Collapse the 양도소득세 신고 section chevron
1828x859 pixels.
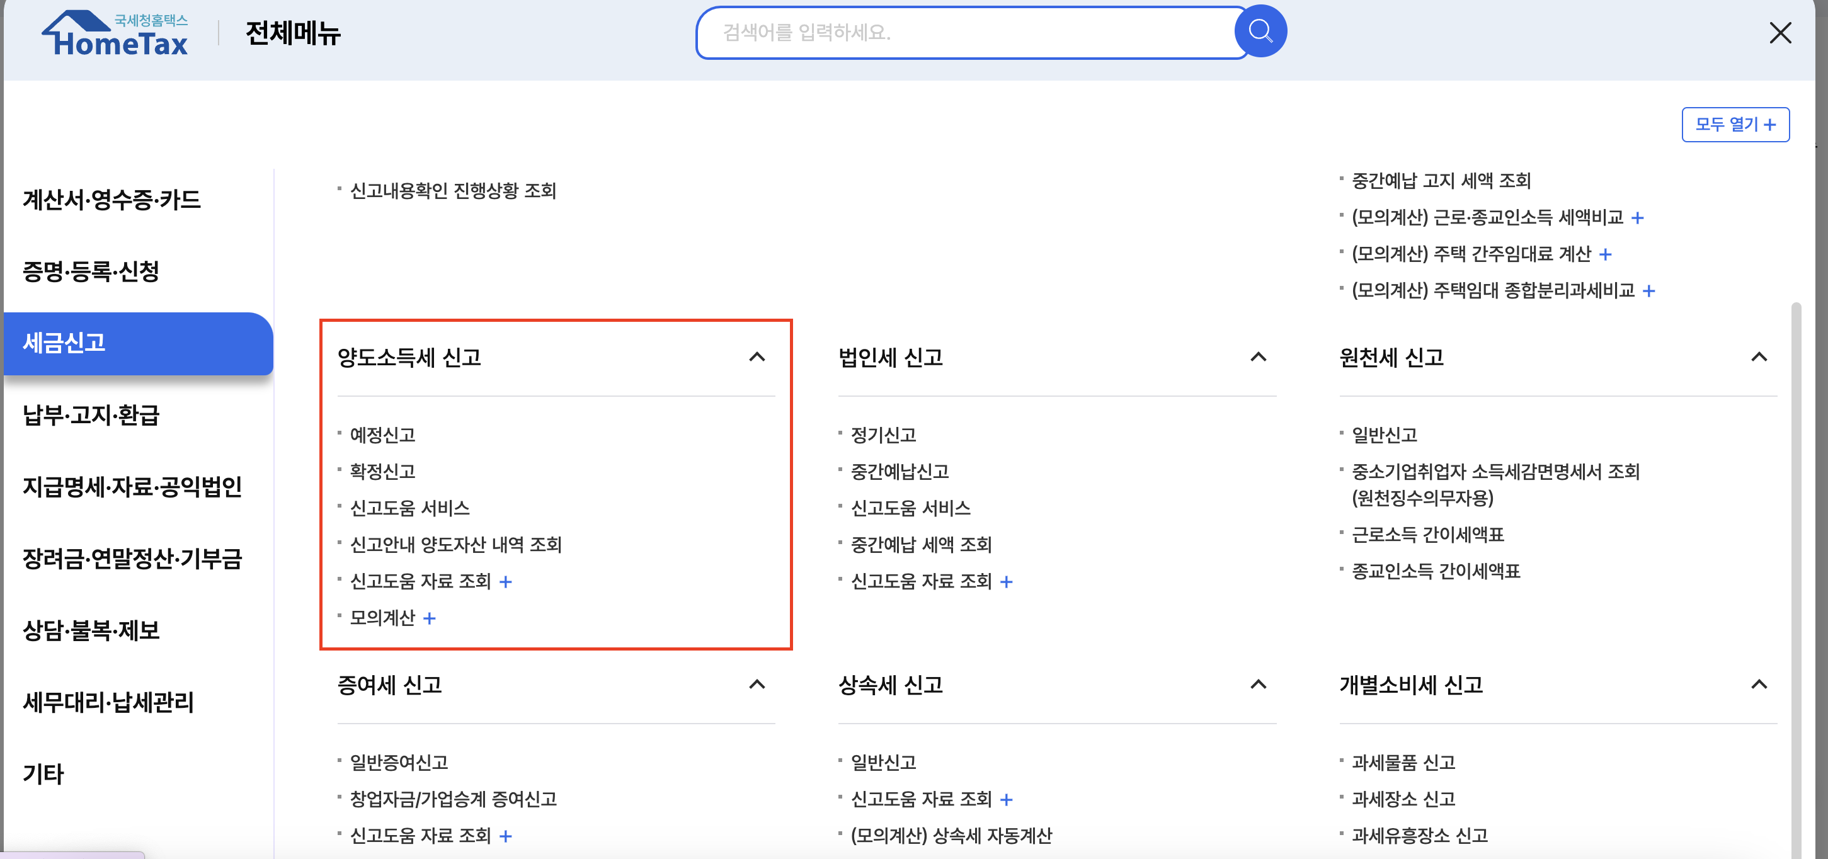(x=757, y=357)
